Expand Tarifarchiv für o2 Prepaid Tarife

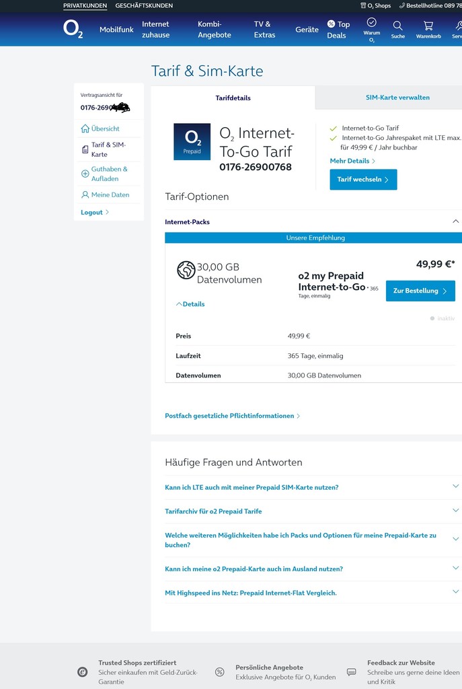455,511
